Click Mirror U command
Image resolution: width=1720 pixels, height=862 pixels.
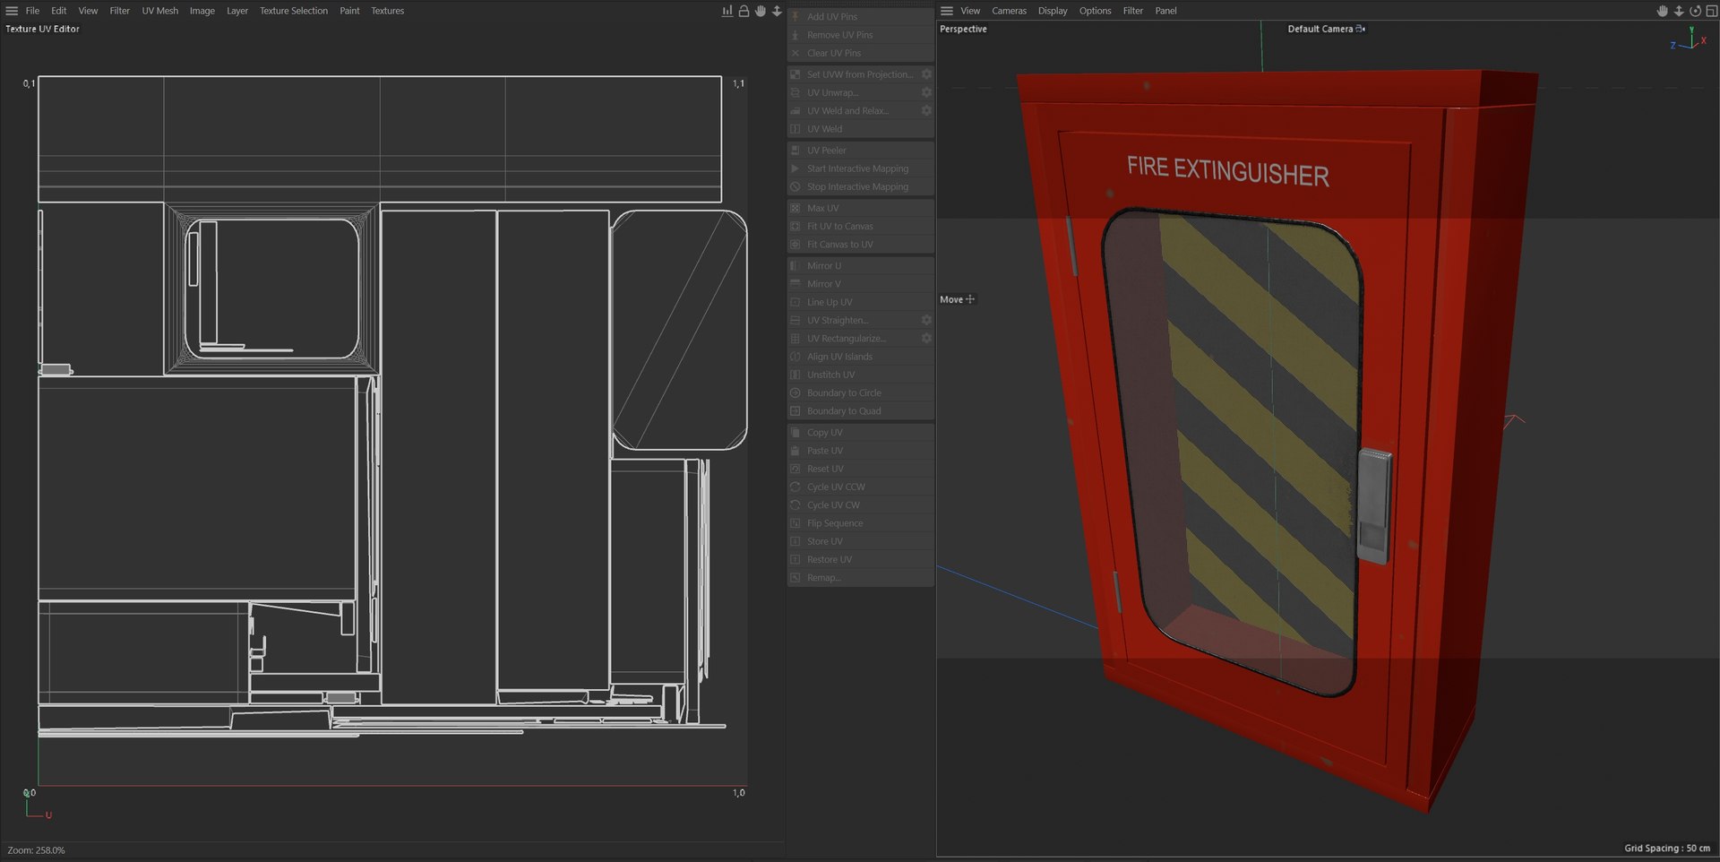coord(861,266)
